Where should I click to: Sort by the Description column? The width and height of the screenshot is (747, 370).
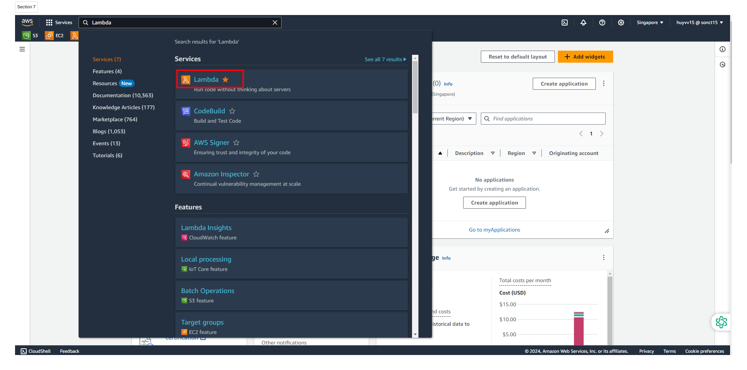(x=475, y=153)
